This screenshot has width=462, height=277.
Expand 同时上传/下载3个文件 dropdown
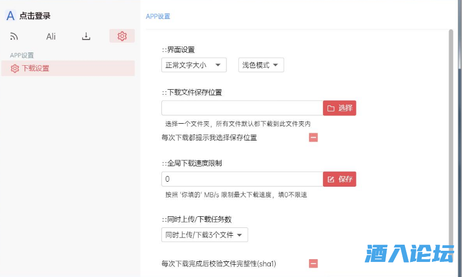(204, 235)
